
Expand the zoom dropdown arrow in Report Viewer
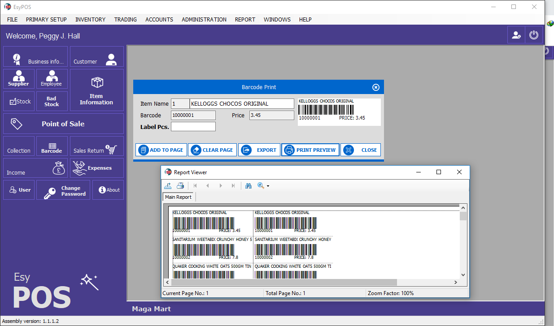[x=268, y=186]
